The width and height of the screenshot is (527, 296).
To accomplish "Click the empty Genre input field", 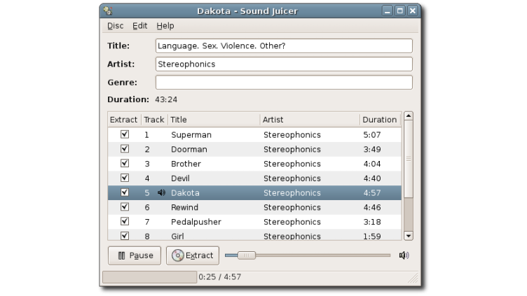I will [284, 83].
